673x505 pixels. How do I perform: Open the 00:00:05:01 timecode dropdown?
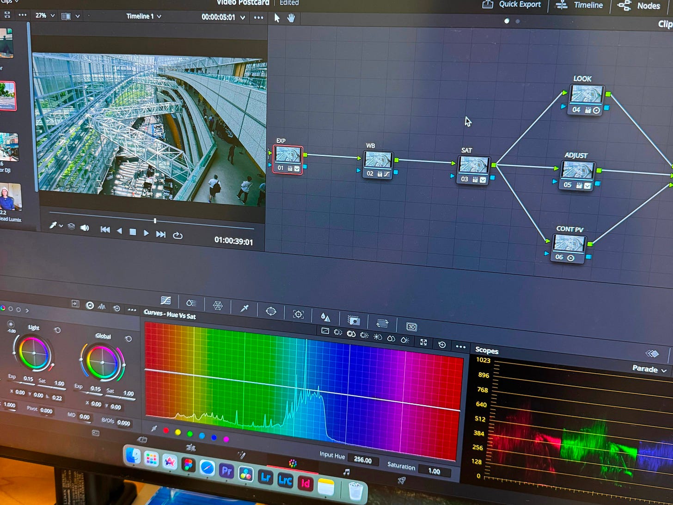223,17
